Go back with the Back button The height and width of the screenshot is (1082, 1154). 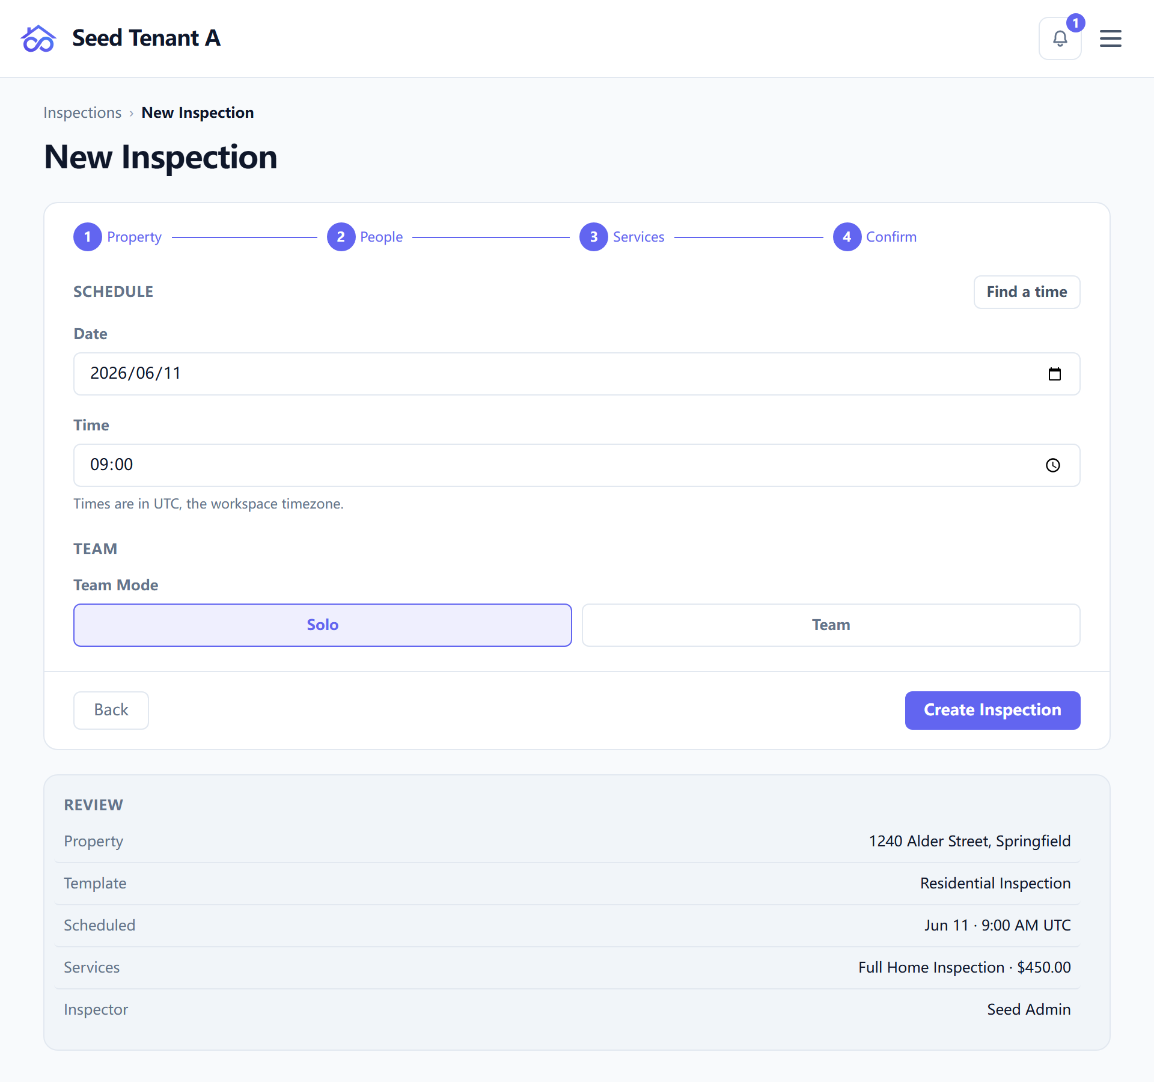pyautogui.click(x=111, y=711)
